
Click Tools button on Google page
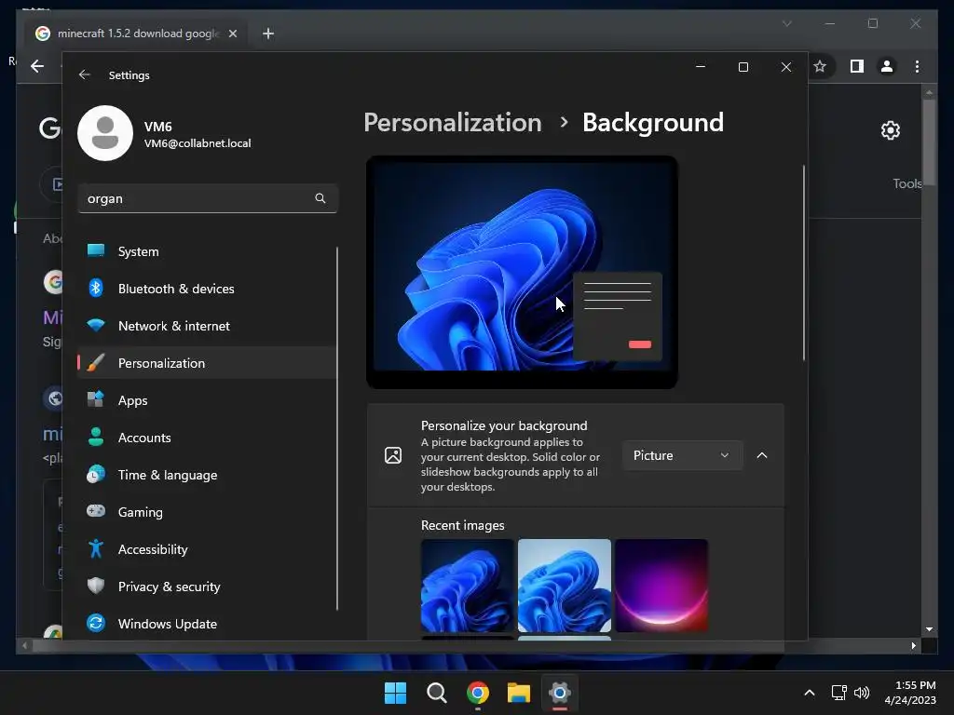click(906, 183)
